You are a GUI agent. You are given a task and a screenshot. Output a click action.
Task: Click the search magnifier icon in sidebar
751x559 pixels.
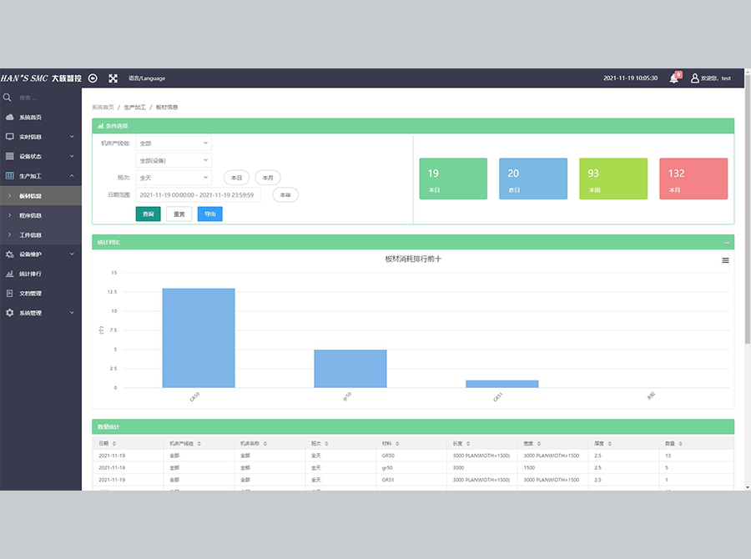pos(8,98)
